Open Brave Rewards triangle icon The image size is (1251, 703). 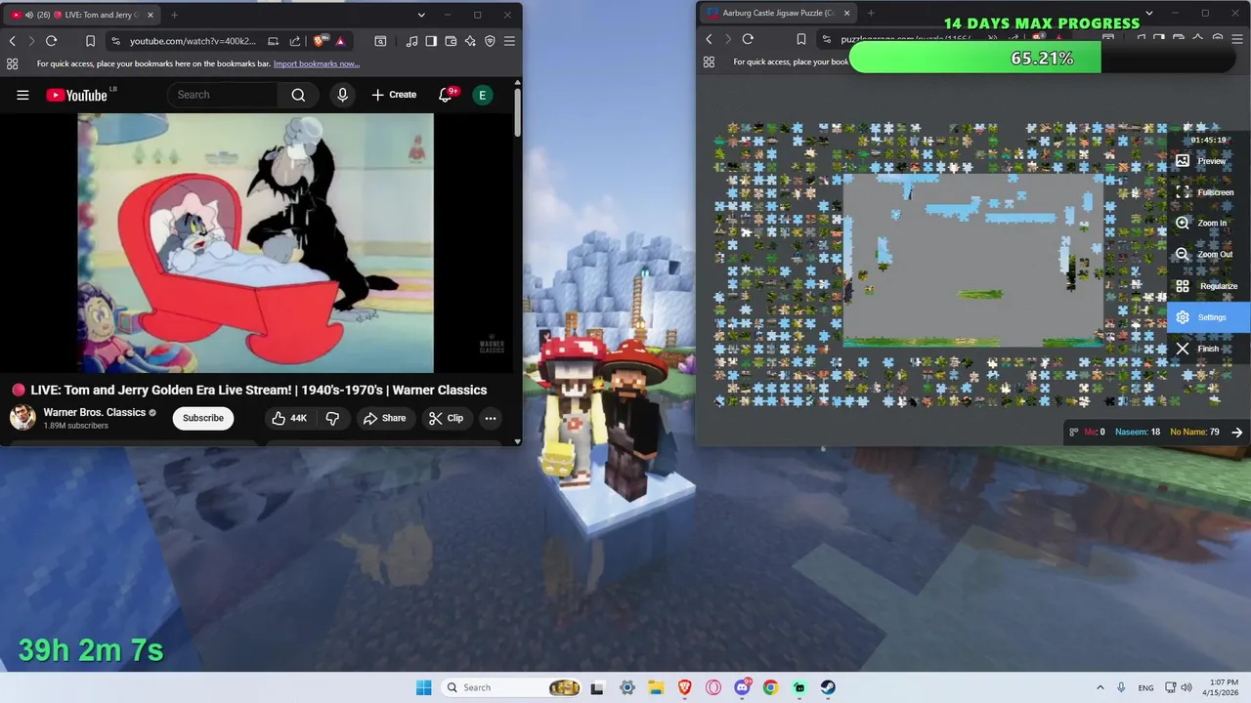(340, 41)
